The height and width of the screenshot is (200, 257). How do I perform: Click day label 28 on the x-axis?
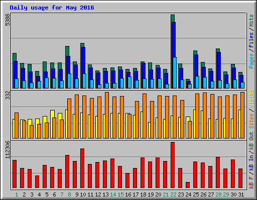click(x=218, y=194)
